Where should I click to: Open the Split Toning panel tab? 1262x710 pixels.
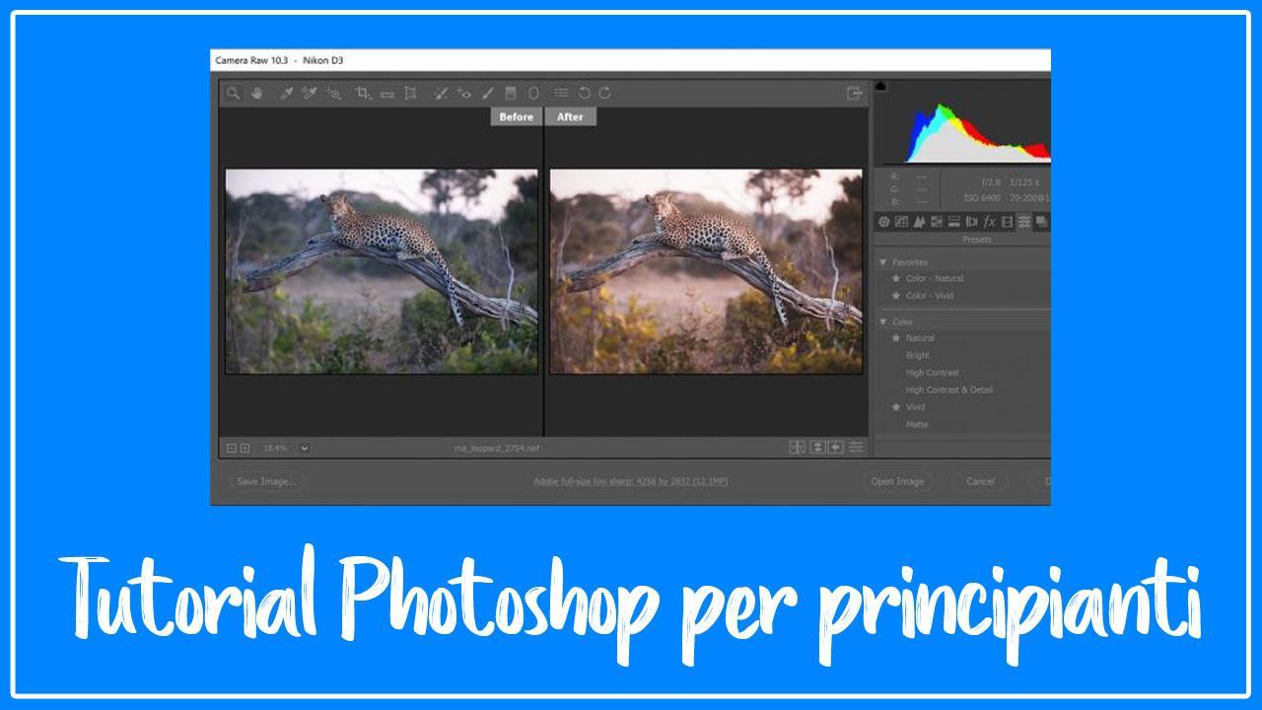coord(954,222)
